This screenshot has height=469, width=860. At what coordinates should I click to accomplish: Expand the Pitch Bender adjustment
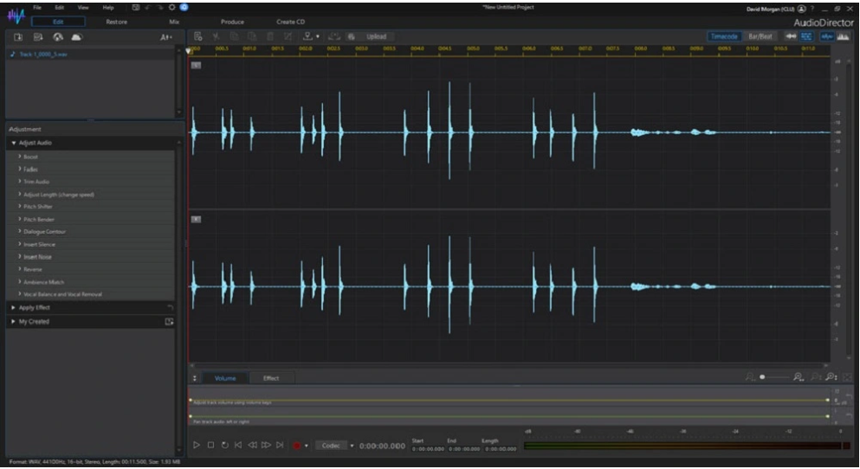[x=90, y=219]
